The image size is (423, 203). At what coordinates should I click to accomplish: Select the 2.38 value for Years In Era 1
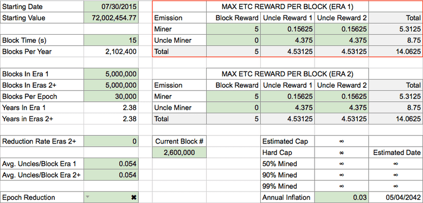[111, 107]
